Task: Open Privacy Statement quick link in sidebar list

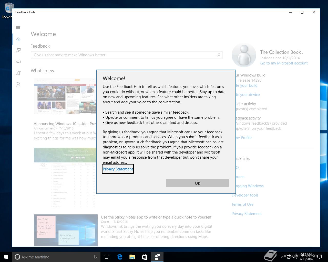Action: click(247, 214)
